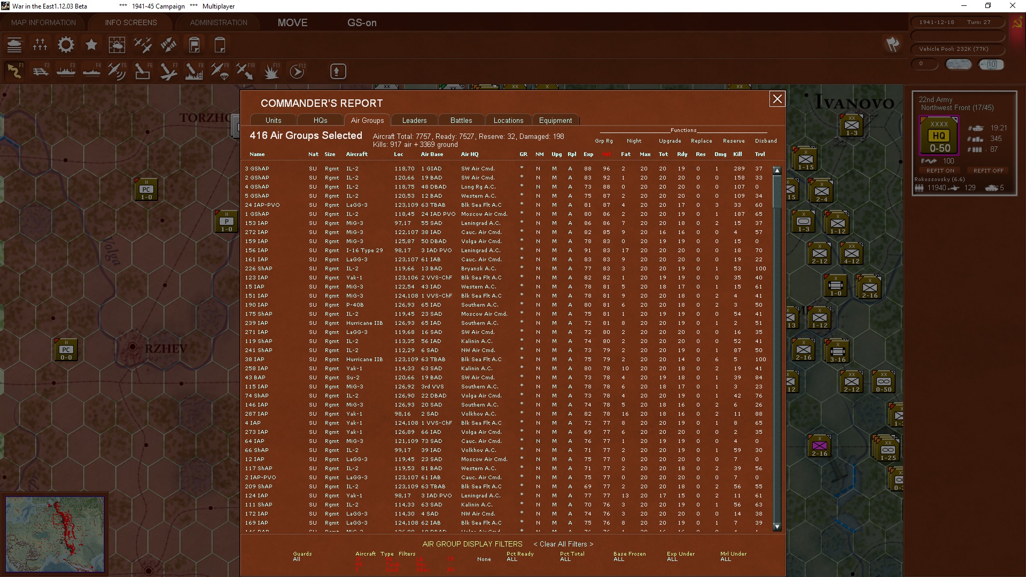The image size is (1026, 577).
Task: Switch to the Leaders tab
Action: 414,120
